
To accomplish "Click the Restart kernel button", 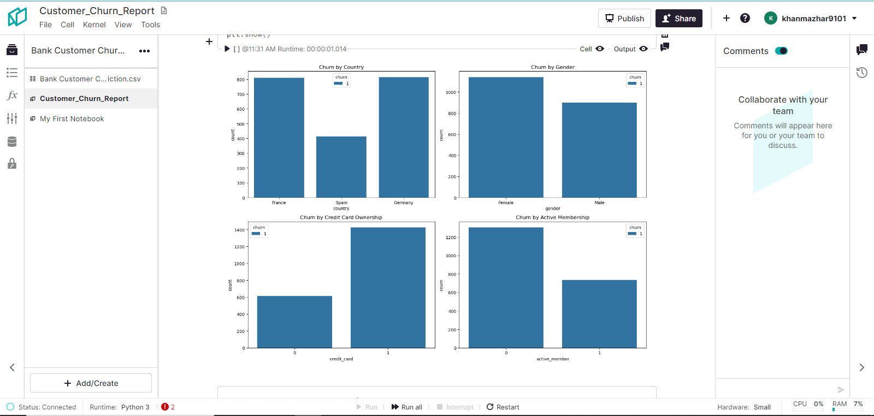I will tap(503, 407).
